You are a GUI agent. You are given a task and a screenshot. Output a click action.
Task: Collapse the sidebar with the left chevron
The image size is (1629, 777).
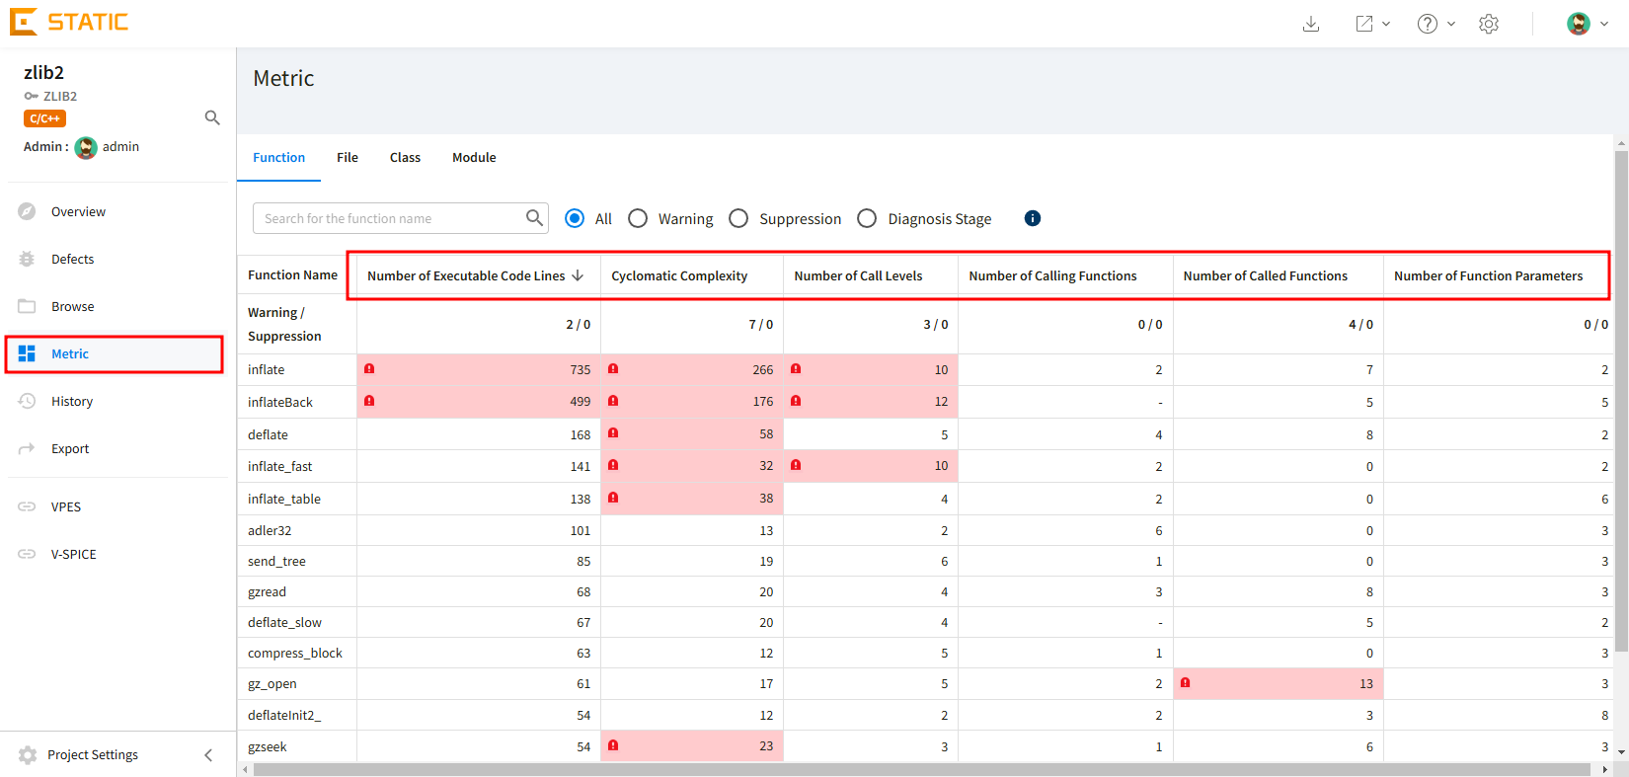(208, 755)
